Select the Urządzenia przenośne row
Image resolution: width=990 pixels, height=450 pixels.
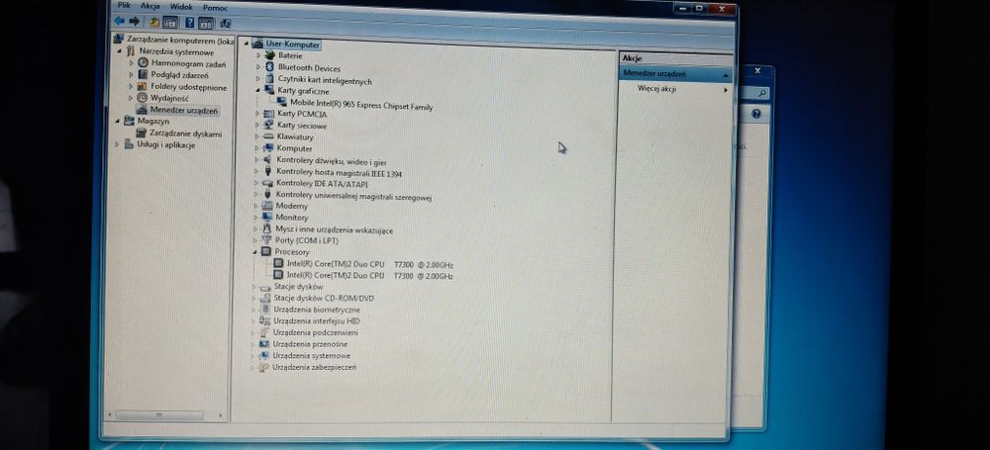(310, 344)
